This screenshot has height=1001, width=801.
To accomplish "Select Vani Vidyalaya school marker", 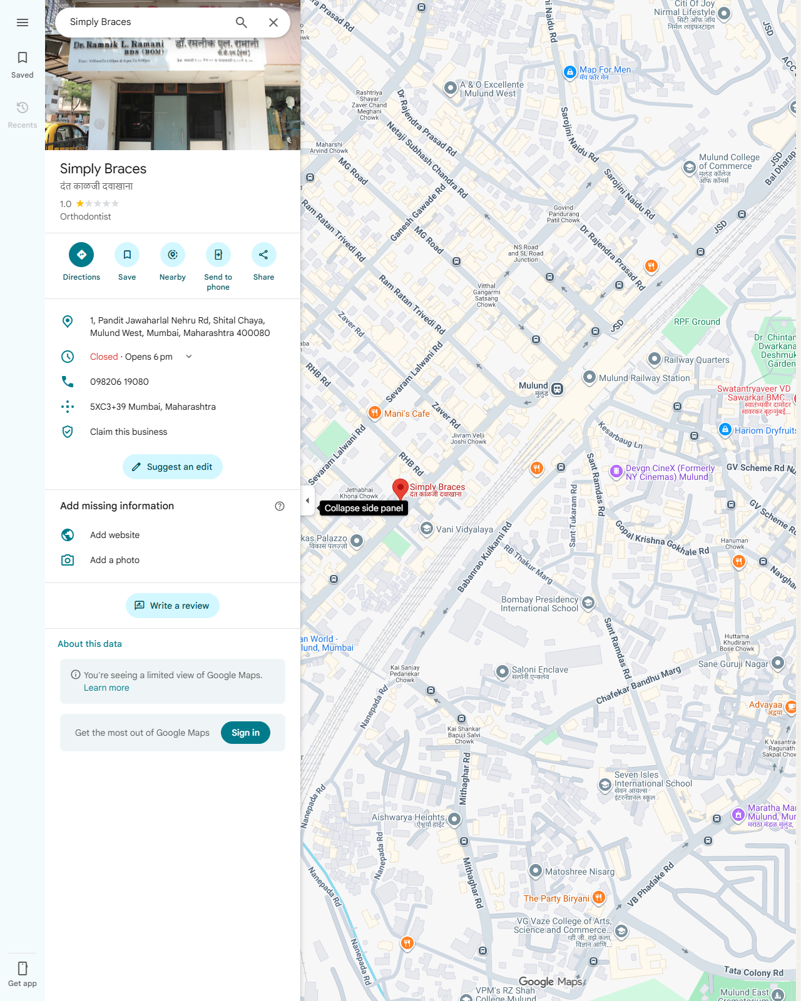I will pos(426,529).
